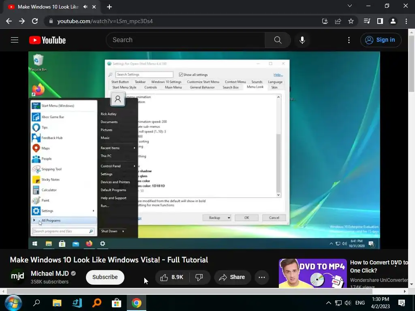
Task: Click the address bar URL
Action: click(105, 21)
